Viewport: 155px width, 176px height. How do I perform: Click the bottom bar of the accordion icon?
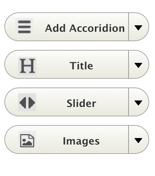coord(24,32)
